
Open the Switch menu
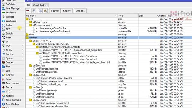tap(9, 33)
